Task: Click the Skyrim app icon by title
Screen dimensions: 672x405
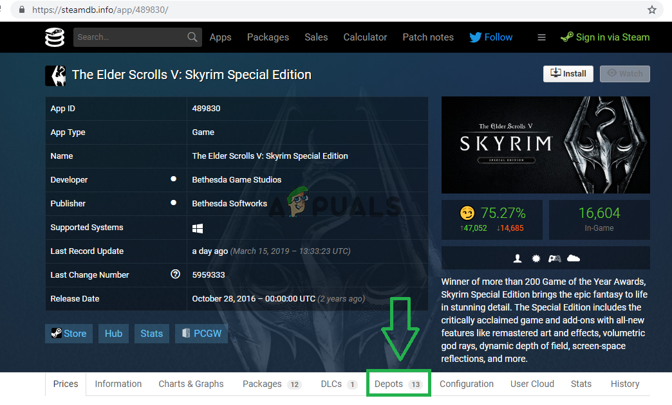Action: point(56,75)
